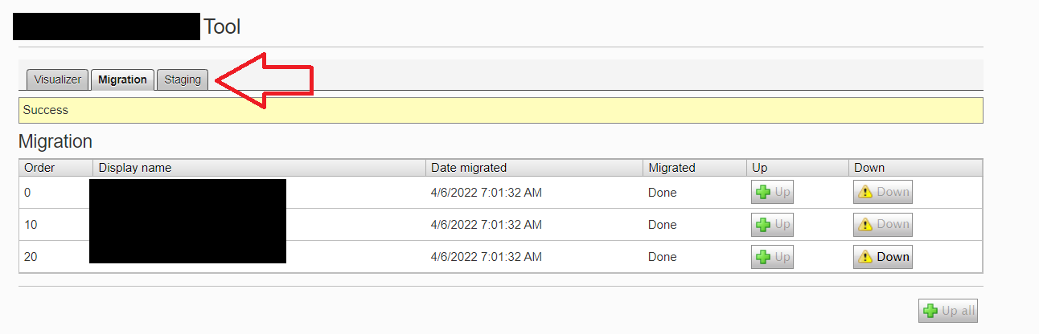Click the yellow Success message bar
This screenshot has width=1039, height=334.
(x=500, y=110)
